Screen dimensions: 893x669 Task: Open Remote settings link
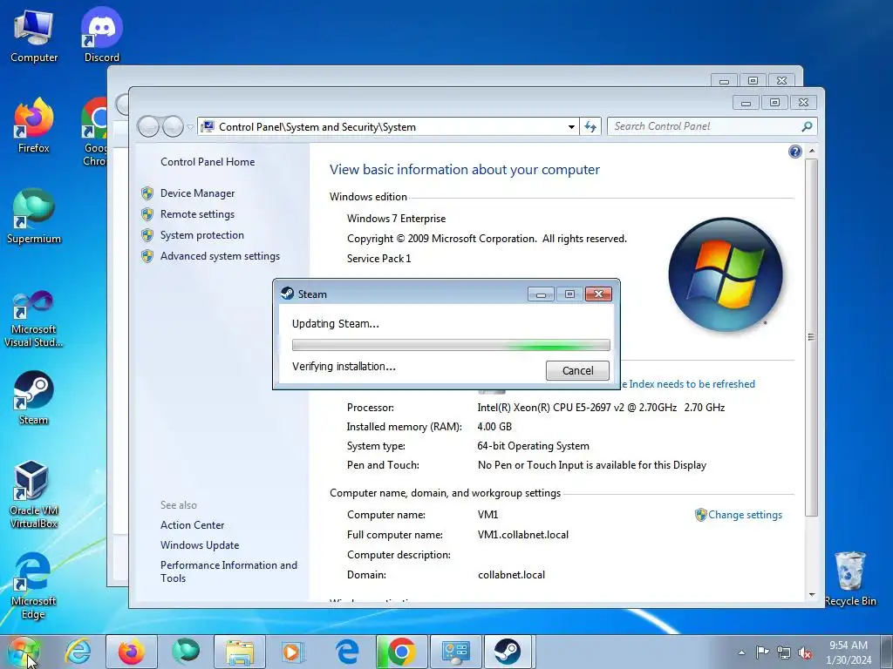(197, 214)
